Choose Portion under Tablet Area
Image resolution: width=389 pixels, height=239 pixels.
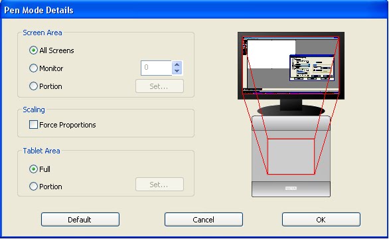coord(33,187)
